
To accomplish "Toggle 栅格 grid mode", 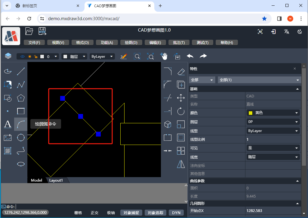I will point(78,213).
